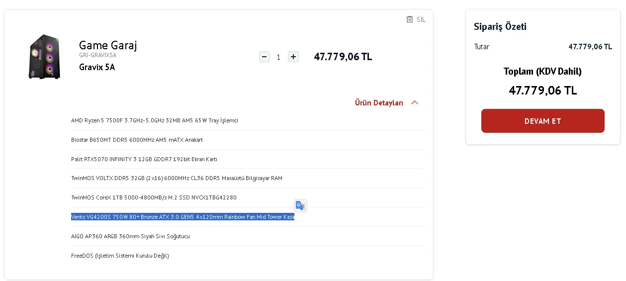Open the Gravix 5A product thumbnail

[x=44, y=57]
